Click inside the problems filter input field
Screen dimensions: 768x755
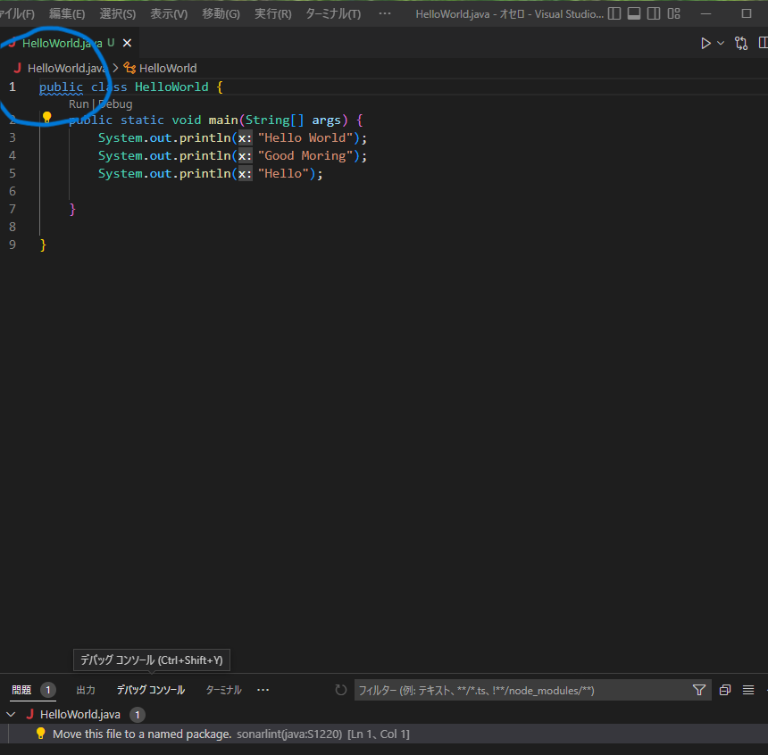tap(518, 689)
